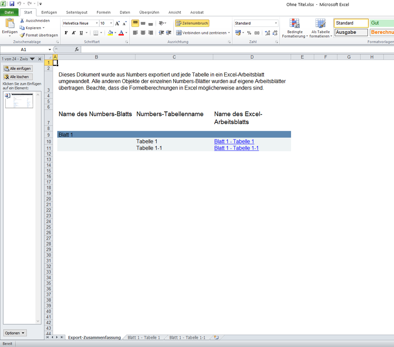Screen dimensions: 394x347
Task: Apply fill color bucket icon
Action: click(110, 33)
